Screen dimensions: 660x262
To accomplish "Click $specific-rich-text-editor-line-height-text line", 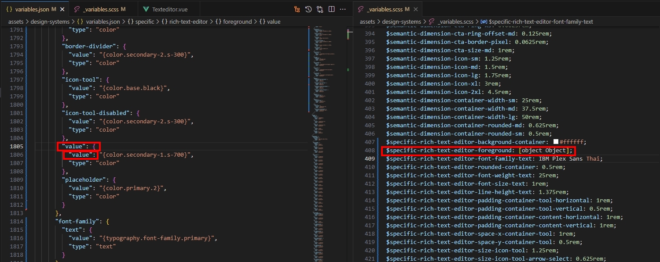I will [477, 192].
